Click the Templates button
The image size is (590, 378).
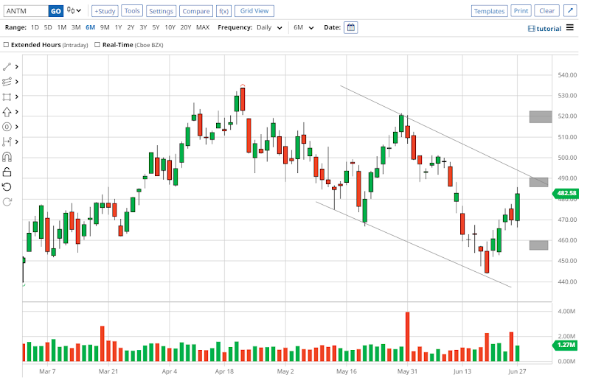click(489, 11)
